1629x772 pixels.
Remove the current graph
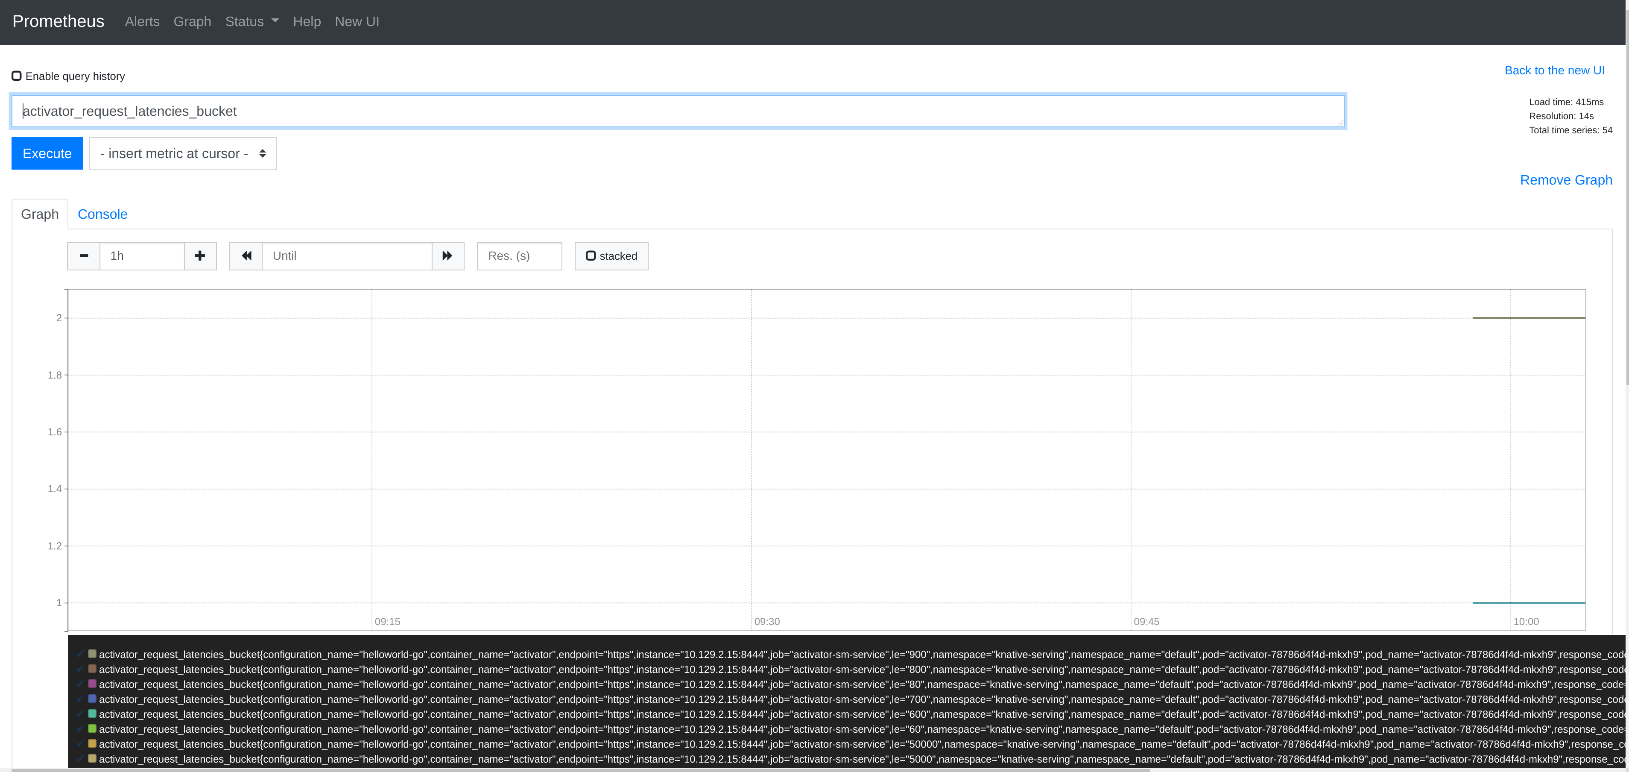(1566, 180)
